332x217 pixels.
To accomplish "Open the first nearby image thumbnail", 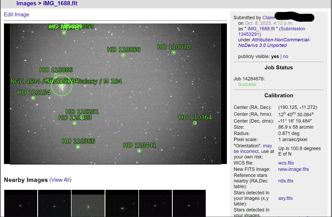I will click(21, 203).
